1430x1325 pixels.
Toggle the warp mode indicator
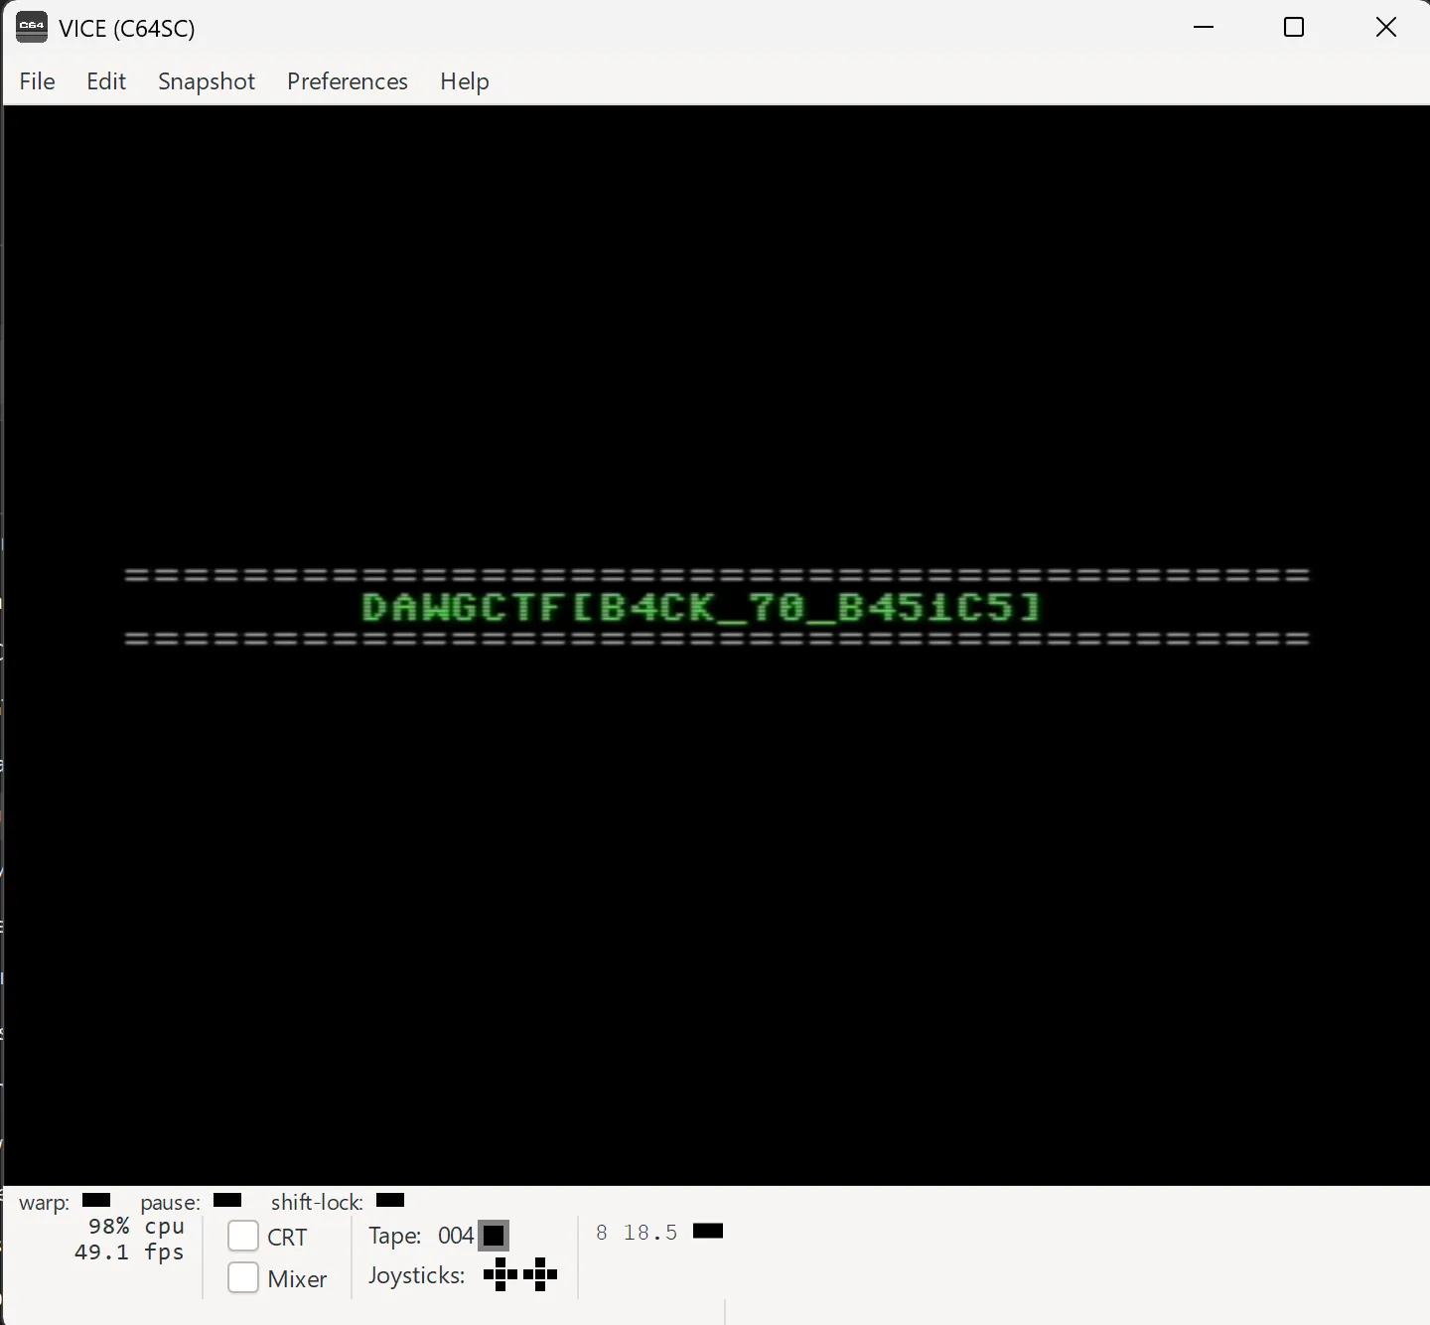point(96,1200)
